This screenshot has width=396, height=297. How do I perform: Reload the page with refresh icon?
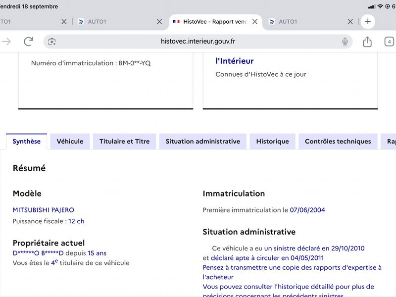tap(28, 42)
